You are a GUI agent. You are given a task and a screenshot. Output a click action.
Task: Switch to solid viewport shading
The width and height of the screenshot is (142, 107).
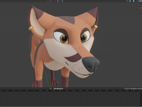pos(141,1)
